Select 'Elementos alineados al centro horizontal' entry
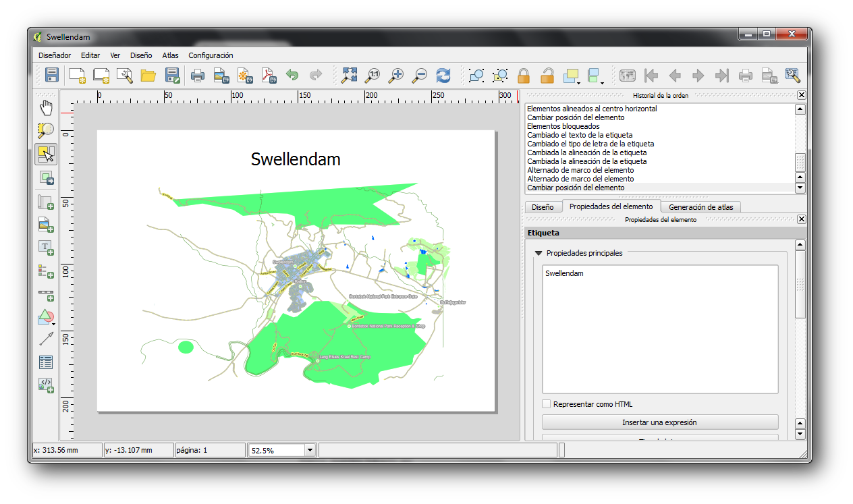 [x=592, y=109]
